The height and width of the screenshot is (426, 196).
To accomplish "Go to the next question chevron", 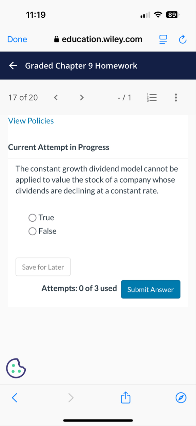I will click(81, 98).
